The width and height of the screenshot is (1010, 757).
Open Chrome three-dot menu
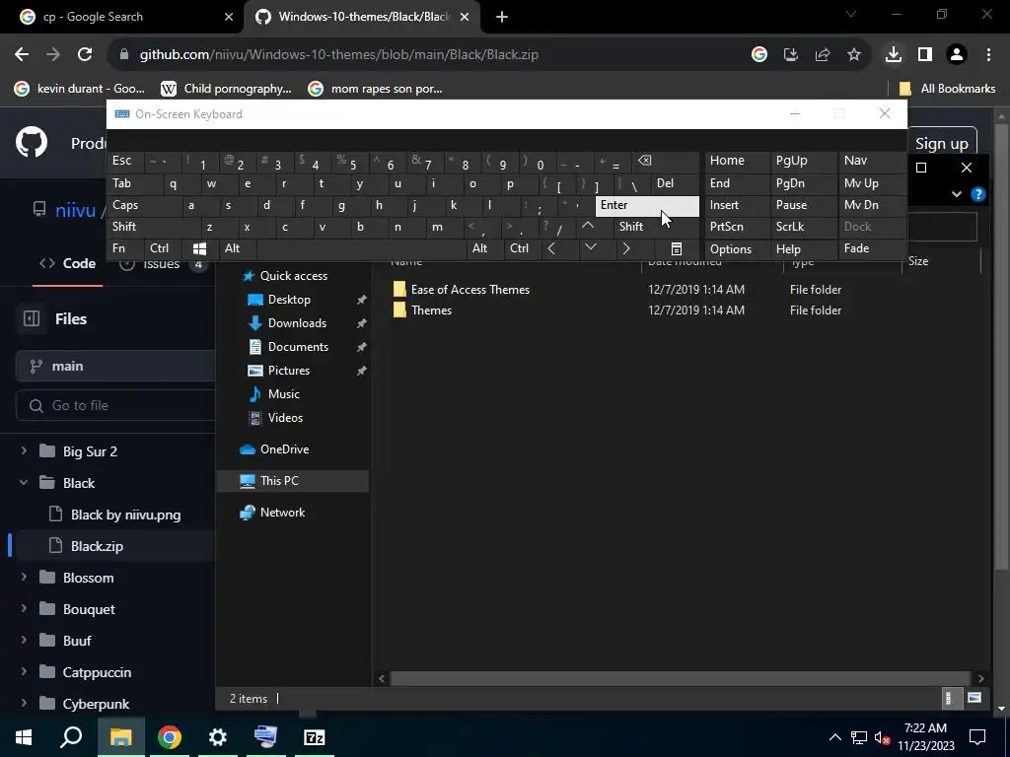[988, 55]
